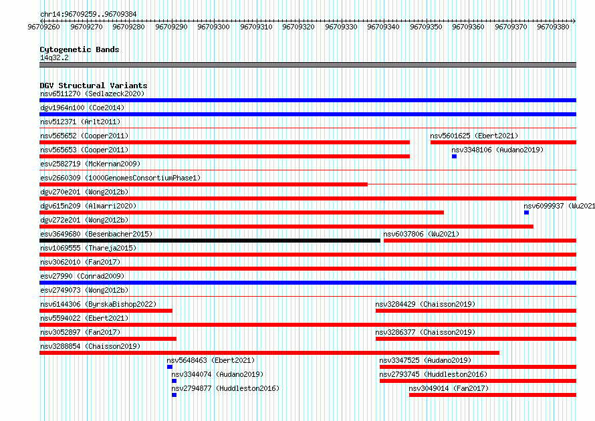This screenshot has width=595, height=421.
Task: Open variant nsv5648463 (Ebert2021)
Action: tap(211, 360)
